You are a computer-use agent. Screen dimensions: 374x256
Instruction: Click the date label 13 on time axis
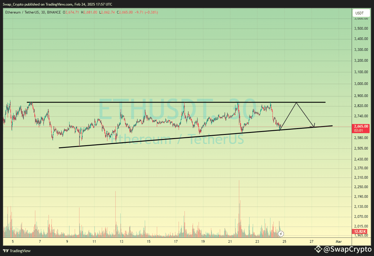[x=121, y=242]
